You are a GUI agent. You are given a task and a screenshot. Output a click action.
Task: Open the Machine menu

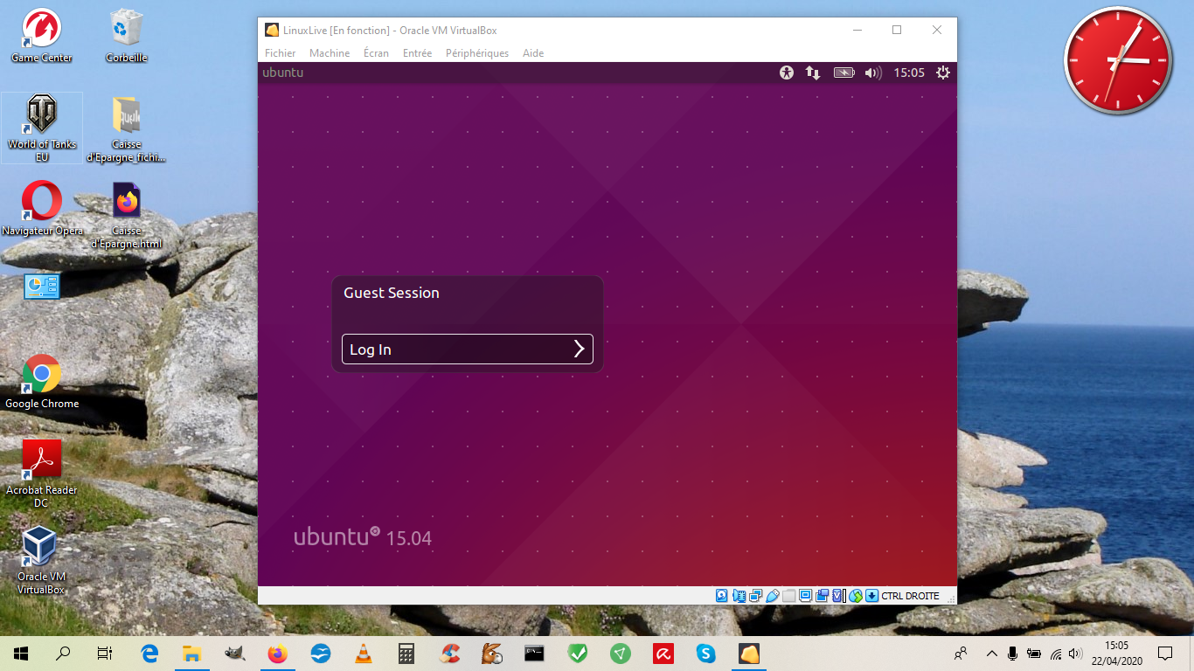(x=330, y=53)
